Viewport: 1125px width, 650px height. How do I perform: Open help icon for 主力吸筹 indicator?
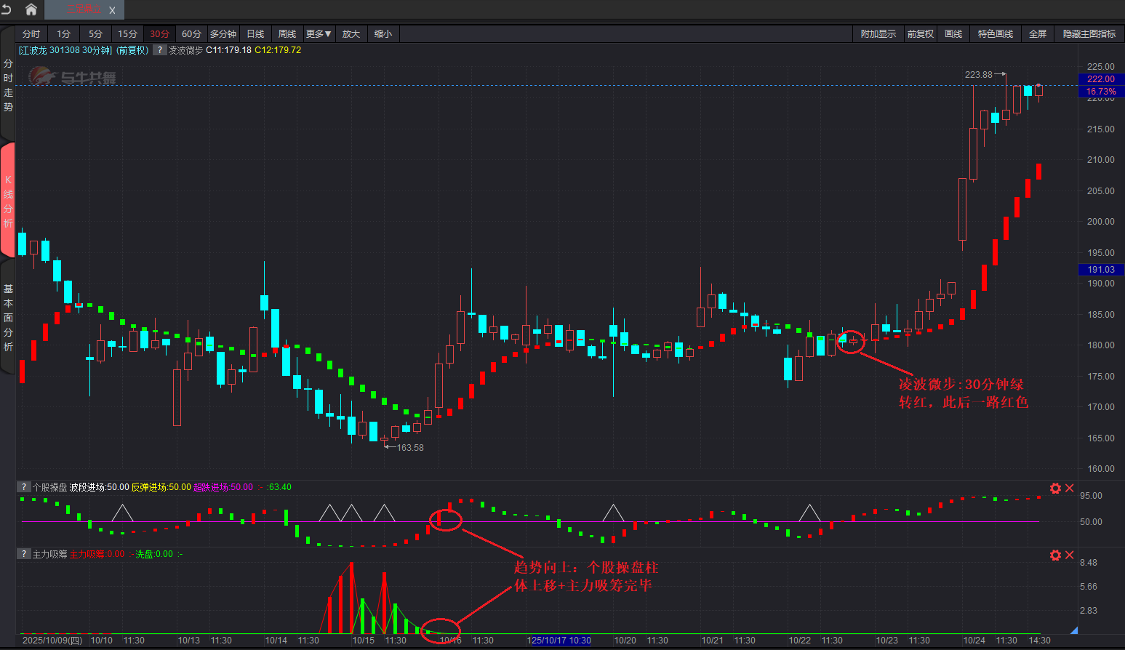24,554
